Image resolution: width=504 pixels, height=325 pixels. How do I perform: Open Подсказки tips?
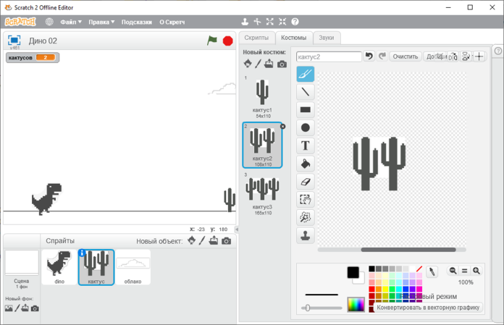(137, 22)
